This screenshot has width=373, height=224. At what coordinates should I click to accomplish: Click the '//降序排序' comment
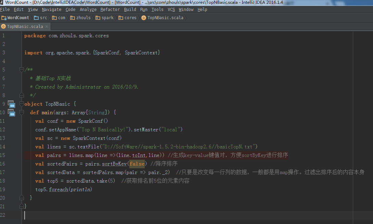click(164, 164)
